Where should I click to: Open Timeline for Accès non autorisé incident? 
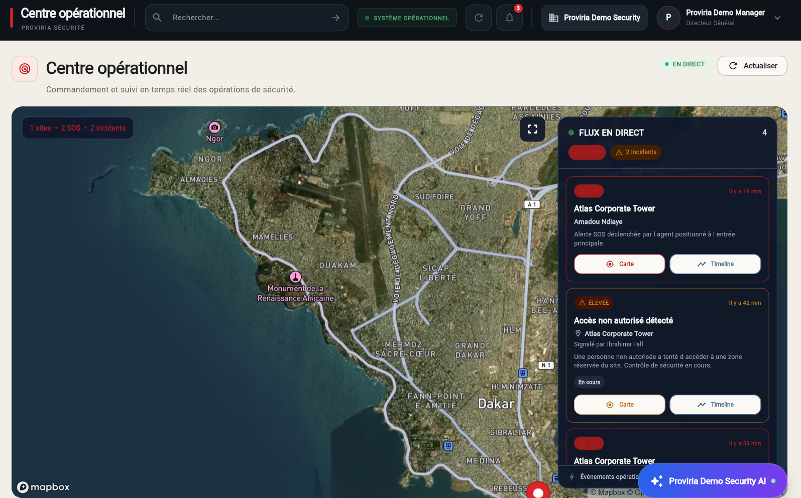[x=715, y=405]
